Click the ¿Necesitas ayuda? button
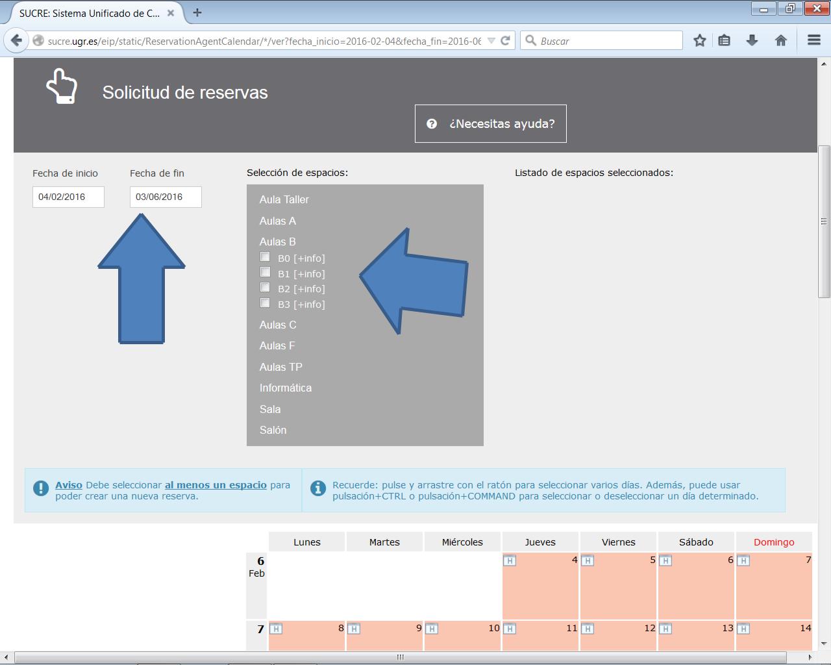This screenshot has height=665, width=831. coord(491,123)
